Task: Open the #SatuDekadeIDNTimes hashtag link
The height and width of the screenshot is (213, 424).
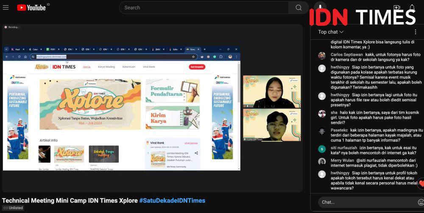Action: pos(172,201)
